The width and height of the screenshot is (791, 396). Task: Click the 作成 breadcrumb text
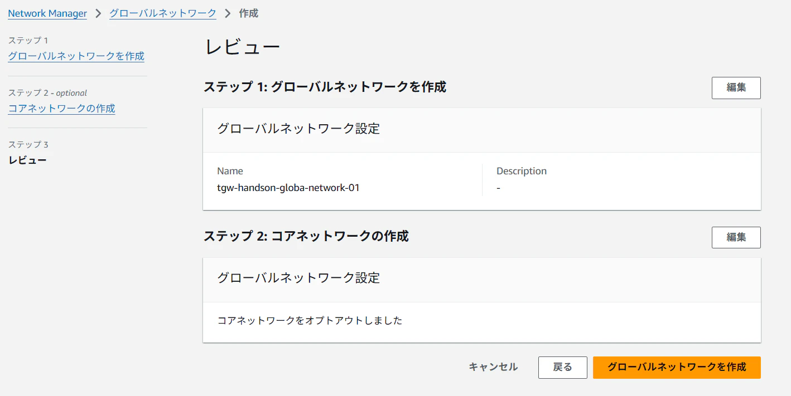[x=249, y=13]
